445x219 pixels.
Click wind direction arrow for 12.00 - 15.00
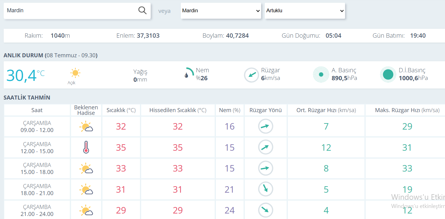pyautogui.click(x=265, y=147)
